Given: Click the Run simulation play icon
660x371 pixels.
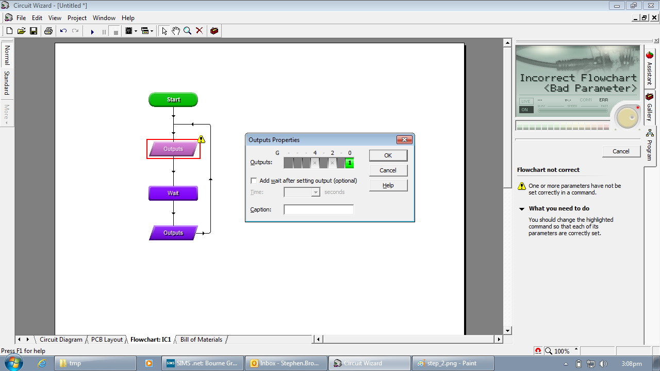Looking at the screenshot, I should [92, 31].
